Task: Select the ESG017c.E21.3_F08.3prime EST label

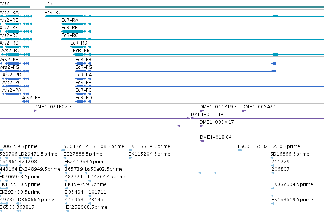Action: [93, 146]
